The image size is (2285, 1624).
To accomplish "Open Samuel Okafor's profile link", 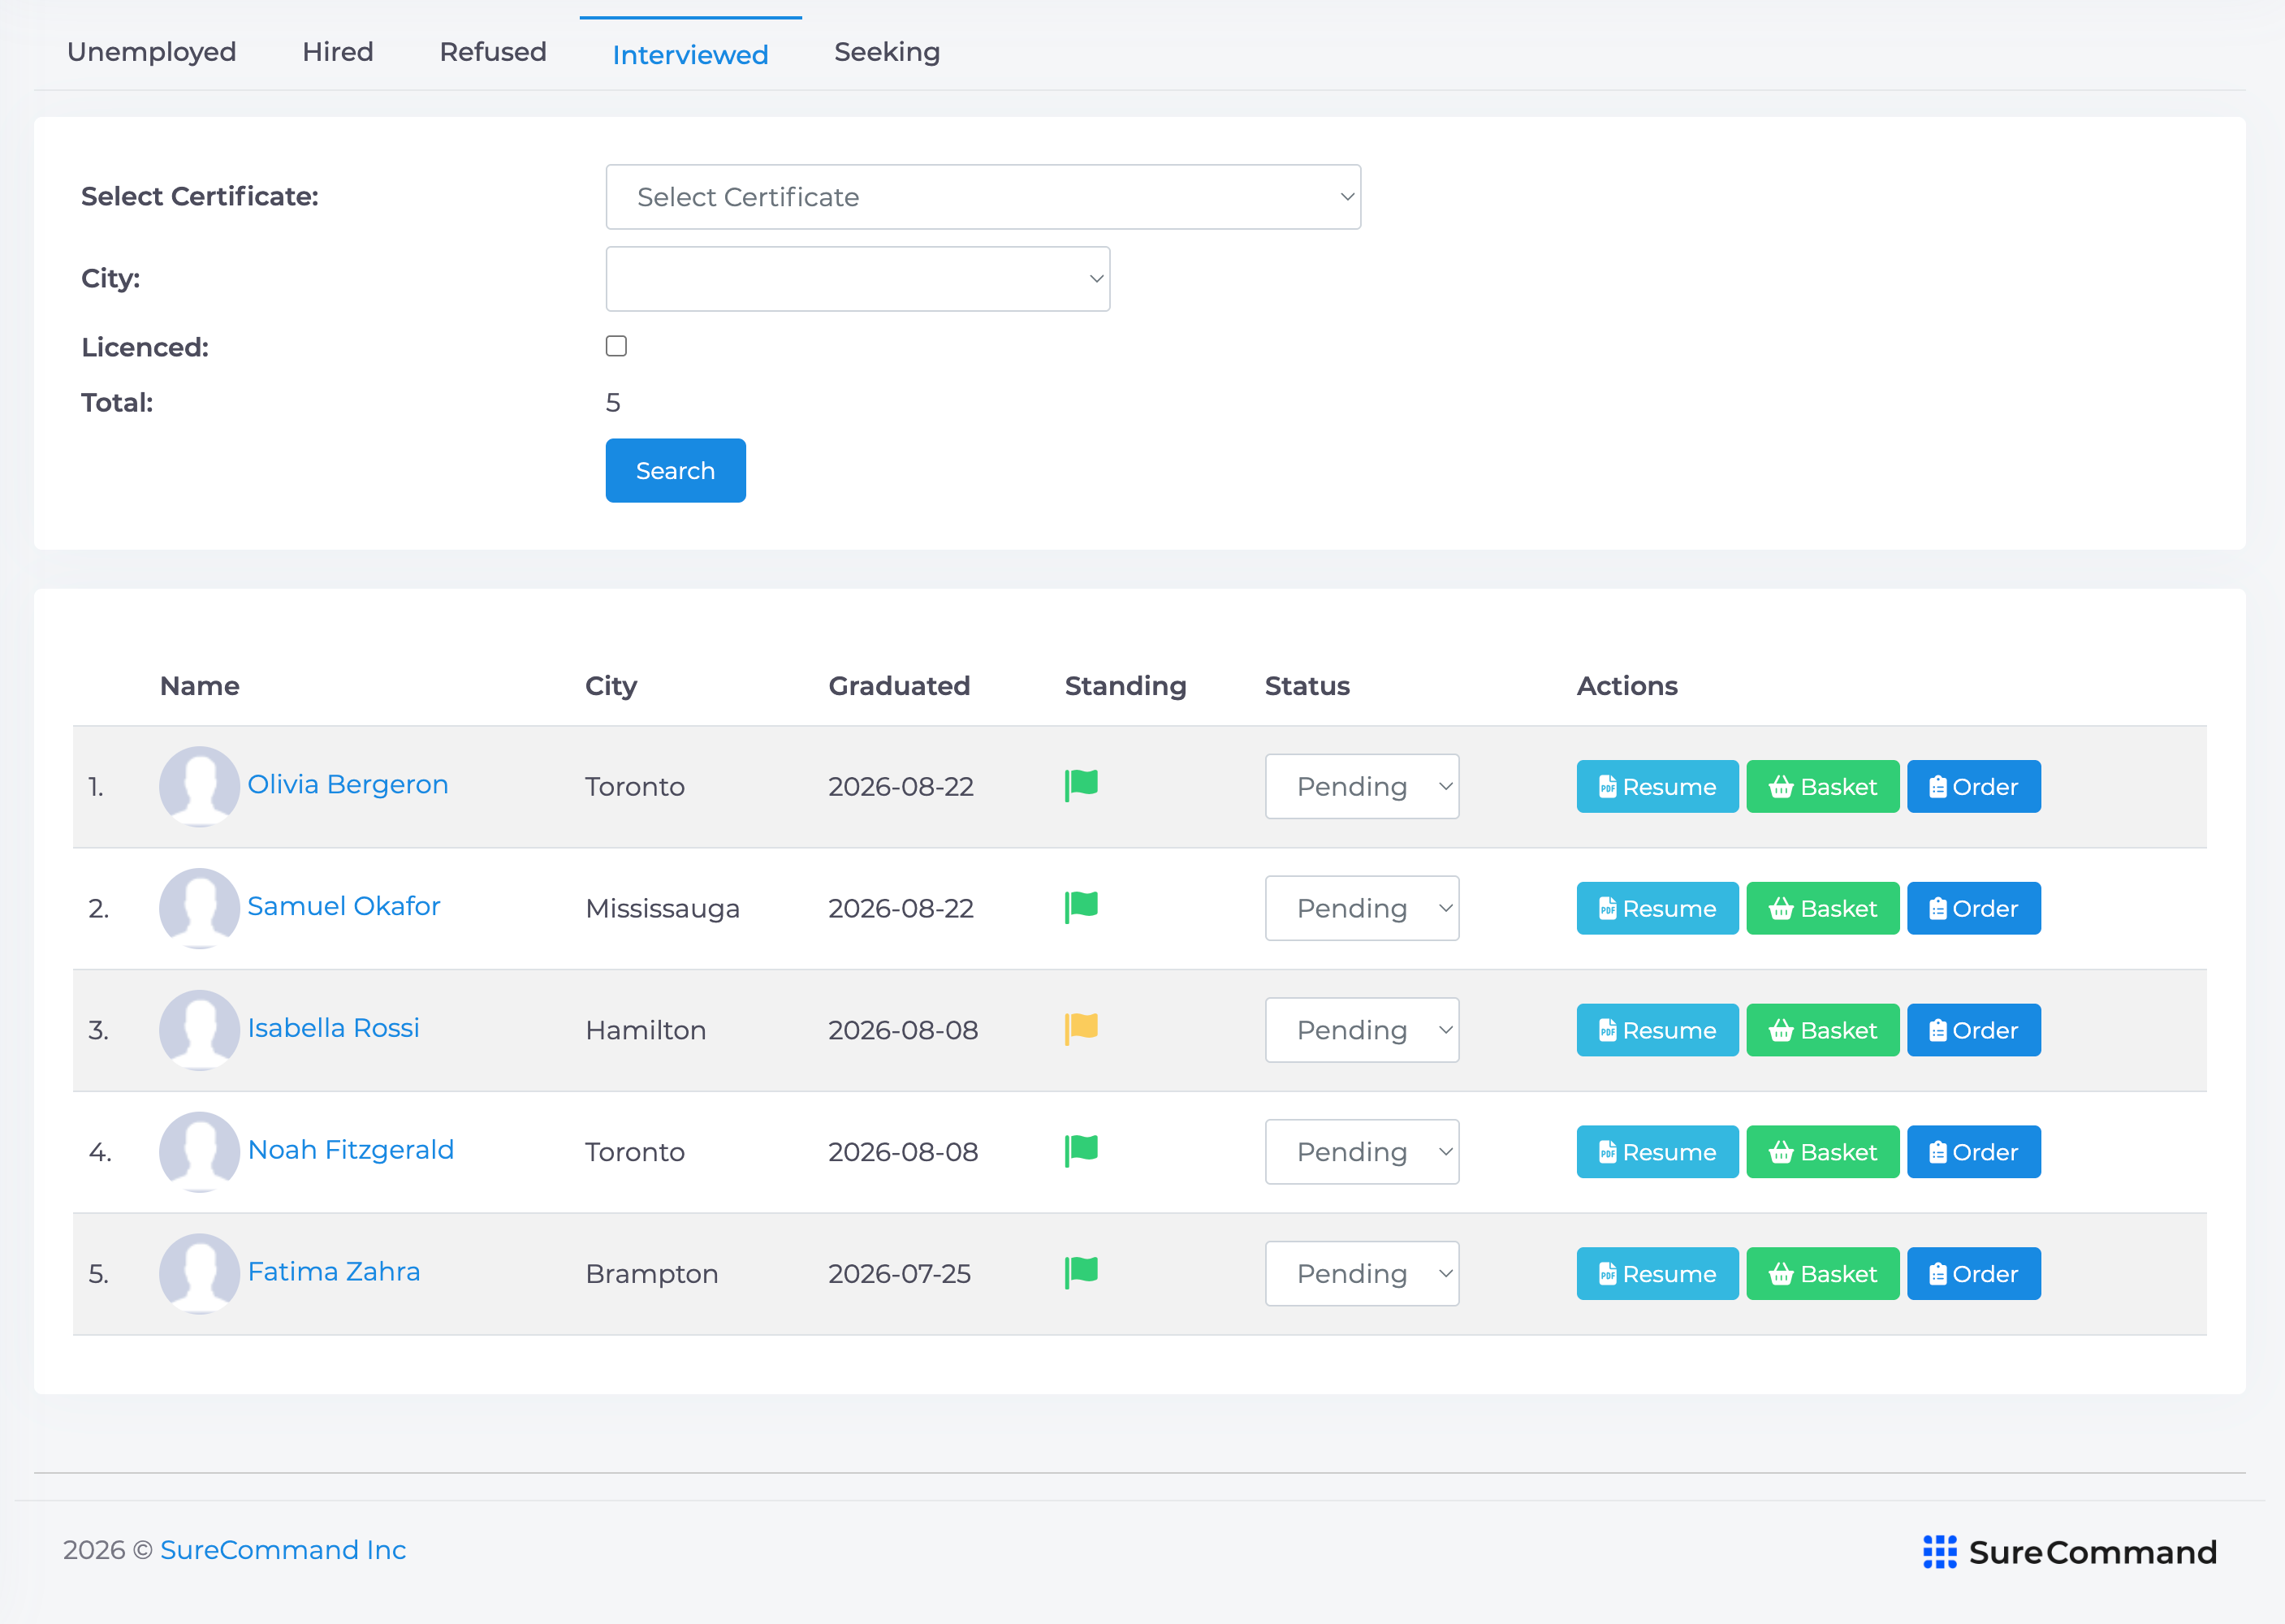I will 343,906.
